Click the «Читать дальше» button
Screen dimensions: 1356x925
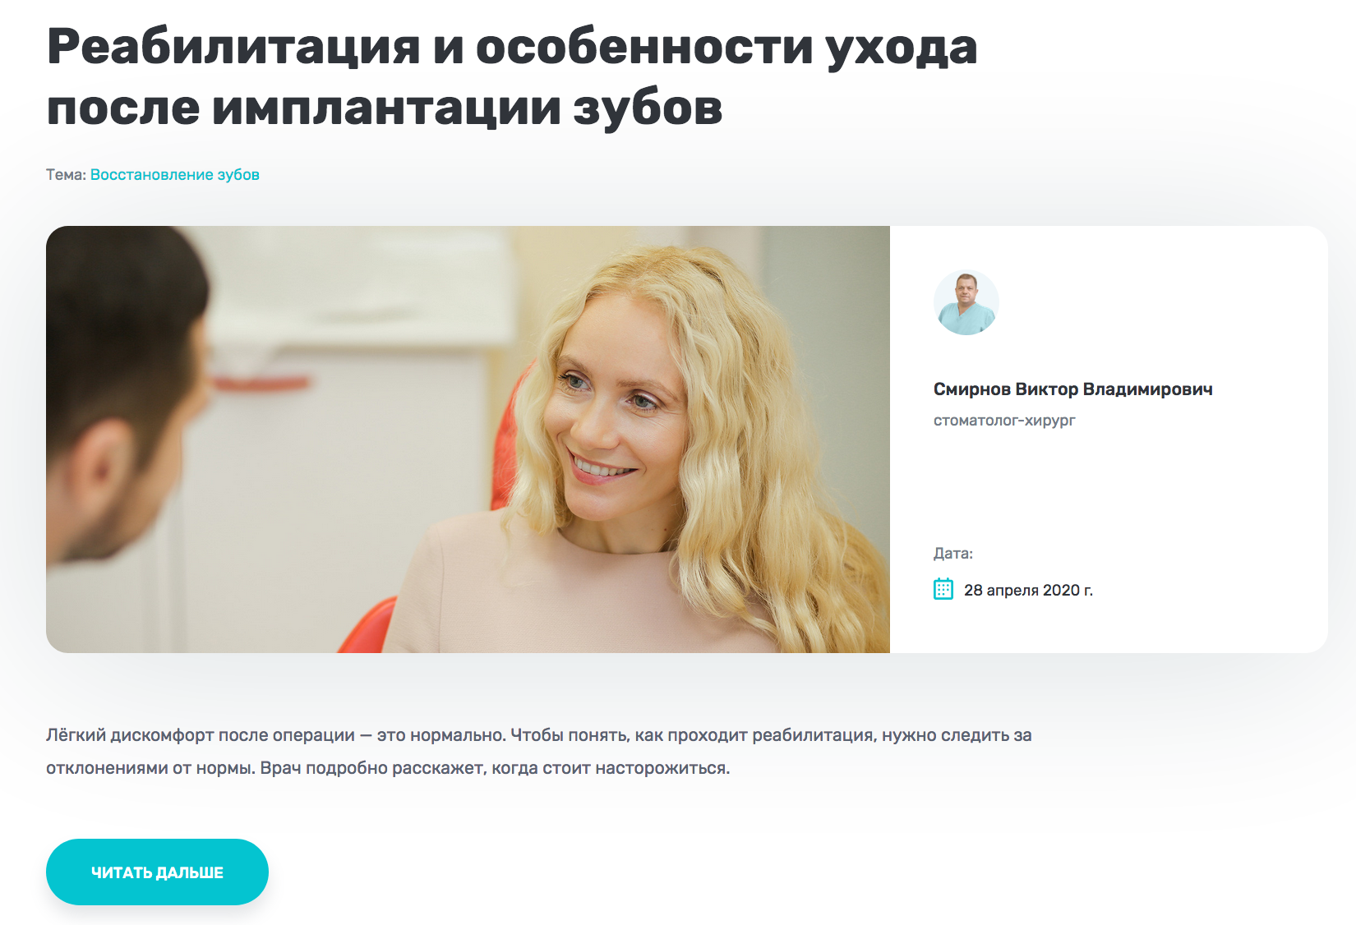click(157, 872)
